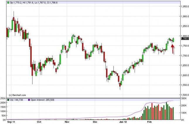Viewport: 189px width, 124px height.
Task: Click the 200K left volume axis label
Action: pyautogui.click(x=3, y=103)
